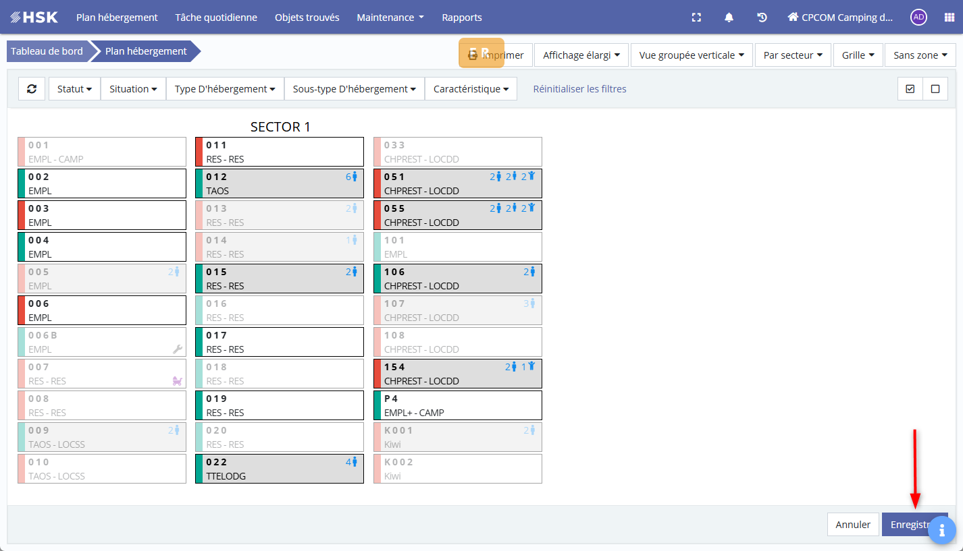Click the deselect all empty-box button

[x=935, y=88]
